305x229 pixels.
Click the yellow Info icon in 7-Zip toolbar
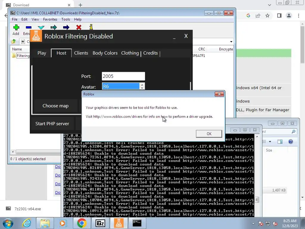click(x=91, y=27)
